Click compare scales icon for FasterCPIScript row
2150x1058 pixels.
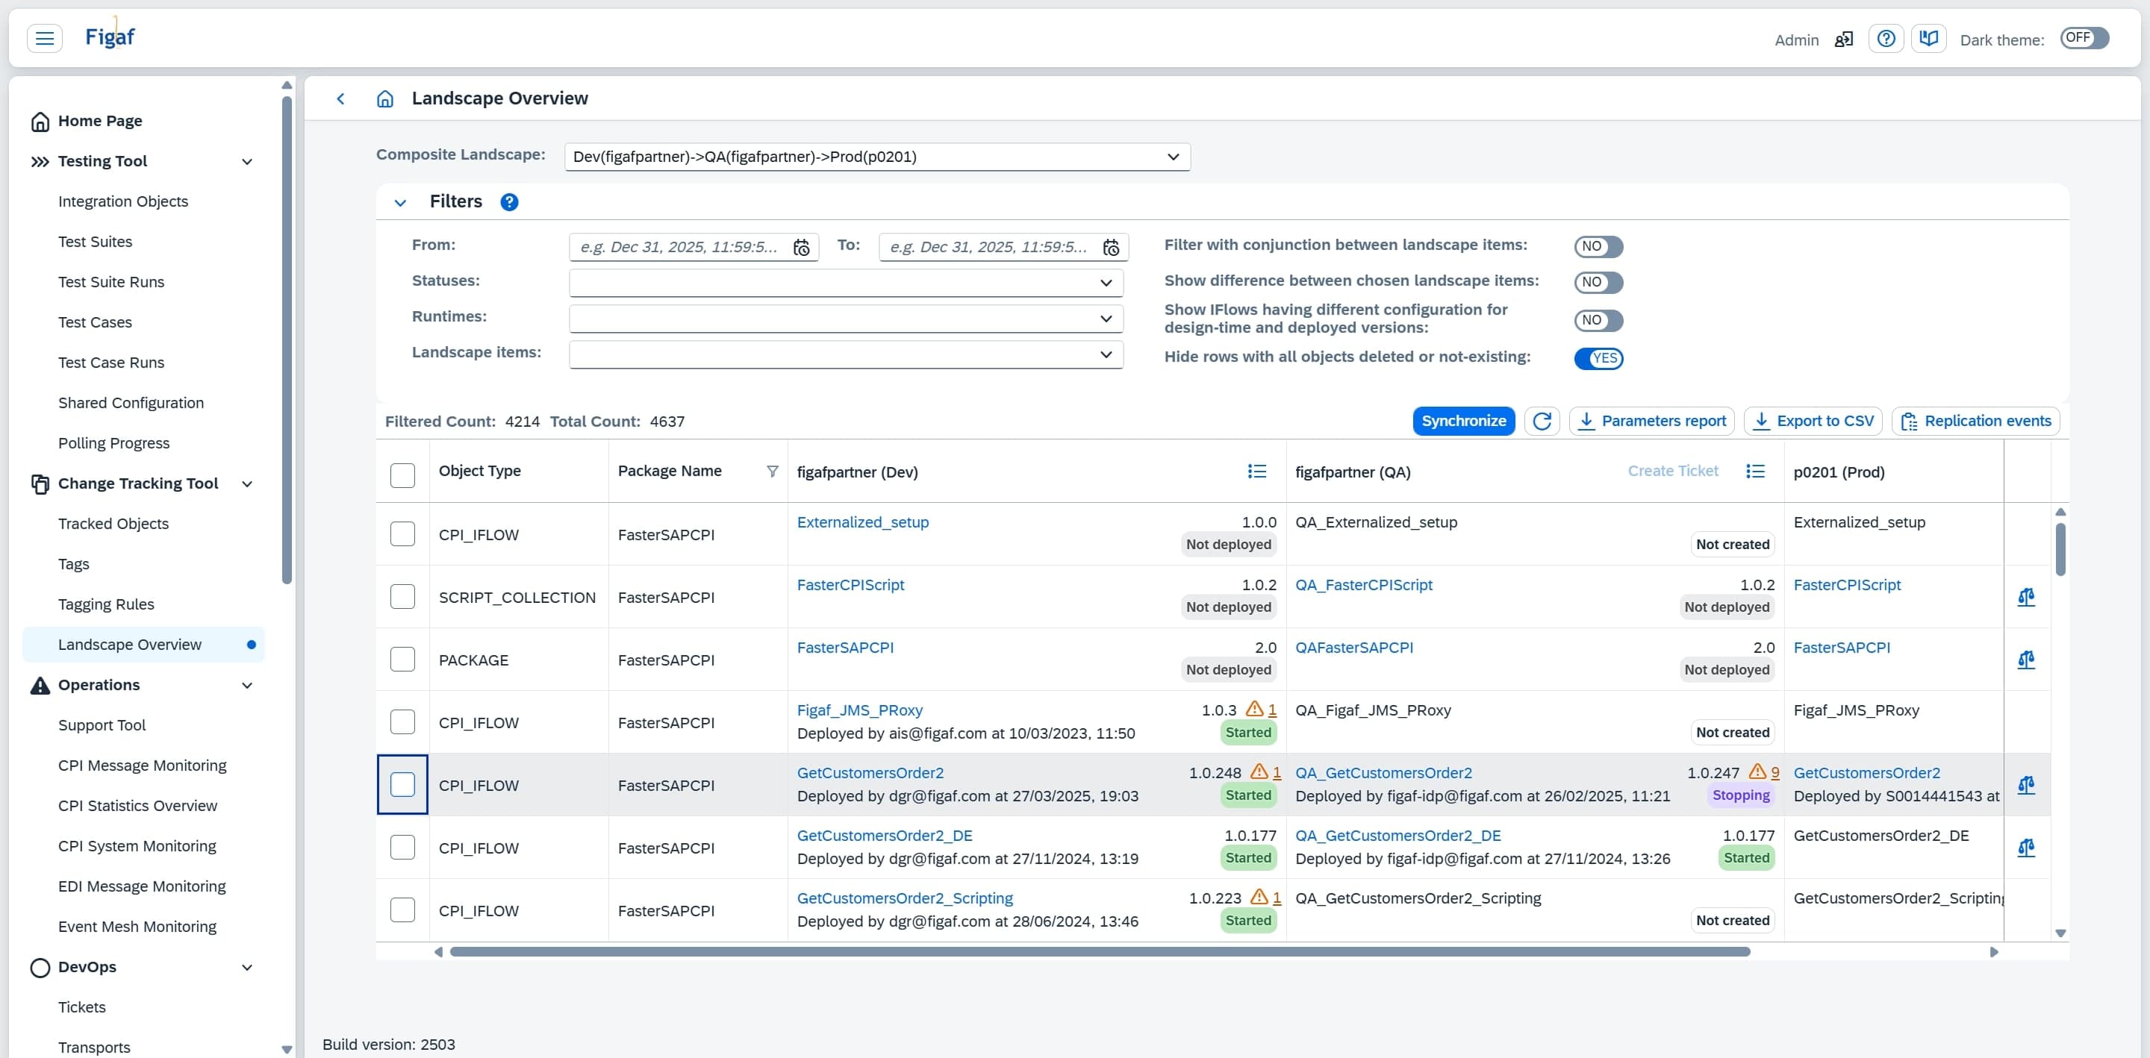tap(2025, 597)
